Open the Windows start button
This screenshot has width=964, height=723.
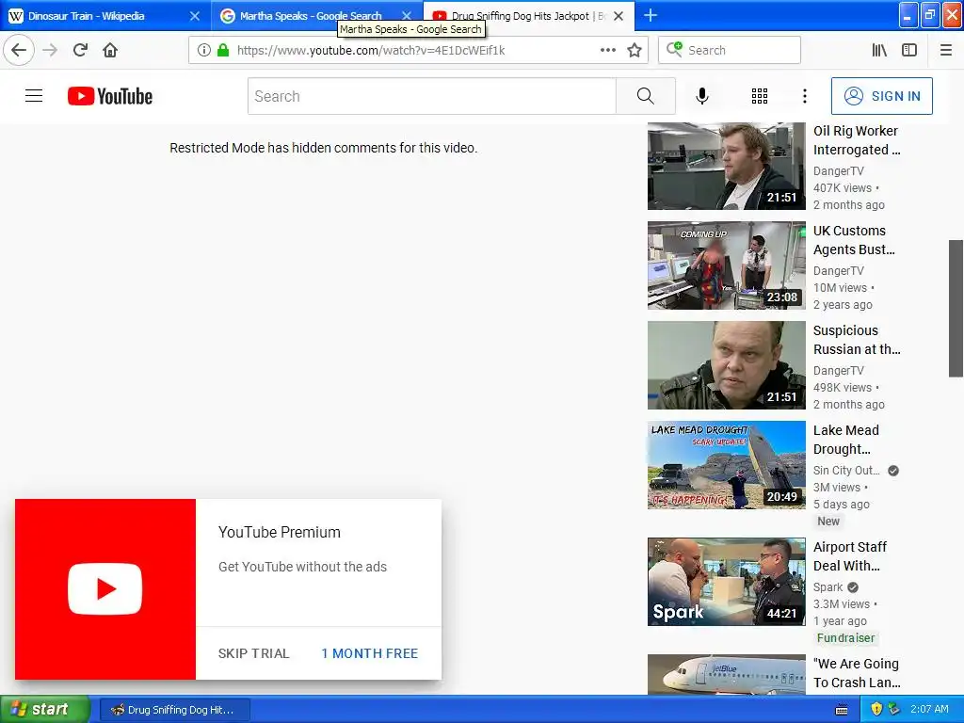tap(44, 709)
